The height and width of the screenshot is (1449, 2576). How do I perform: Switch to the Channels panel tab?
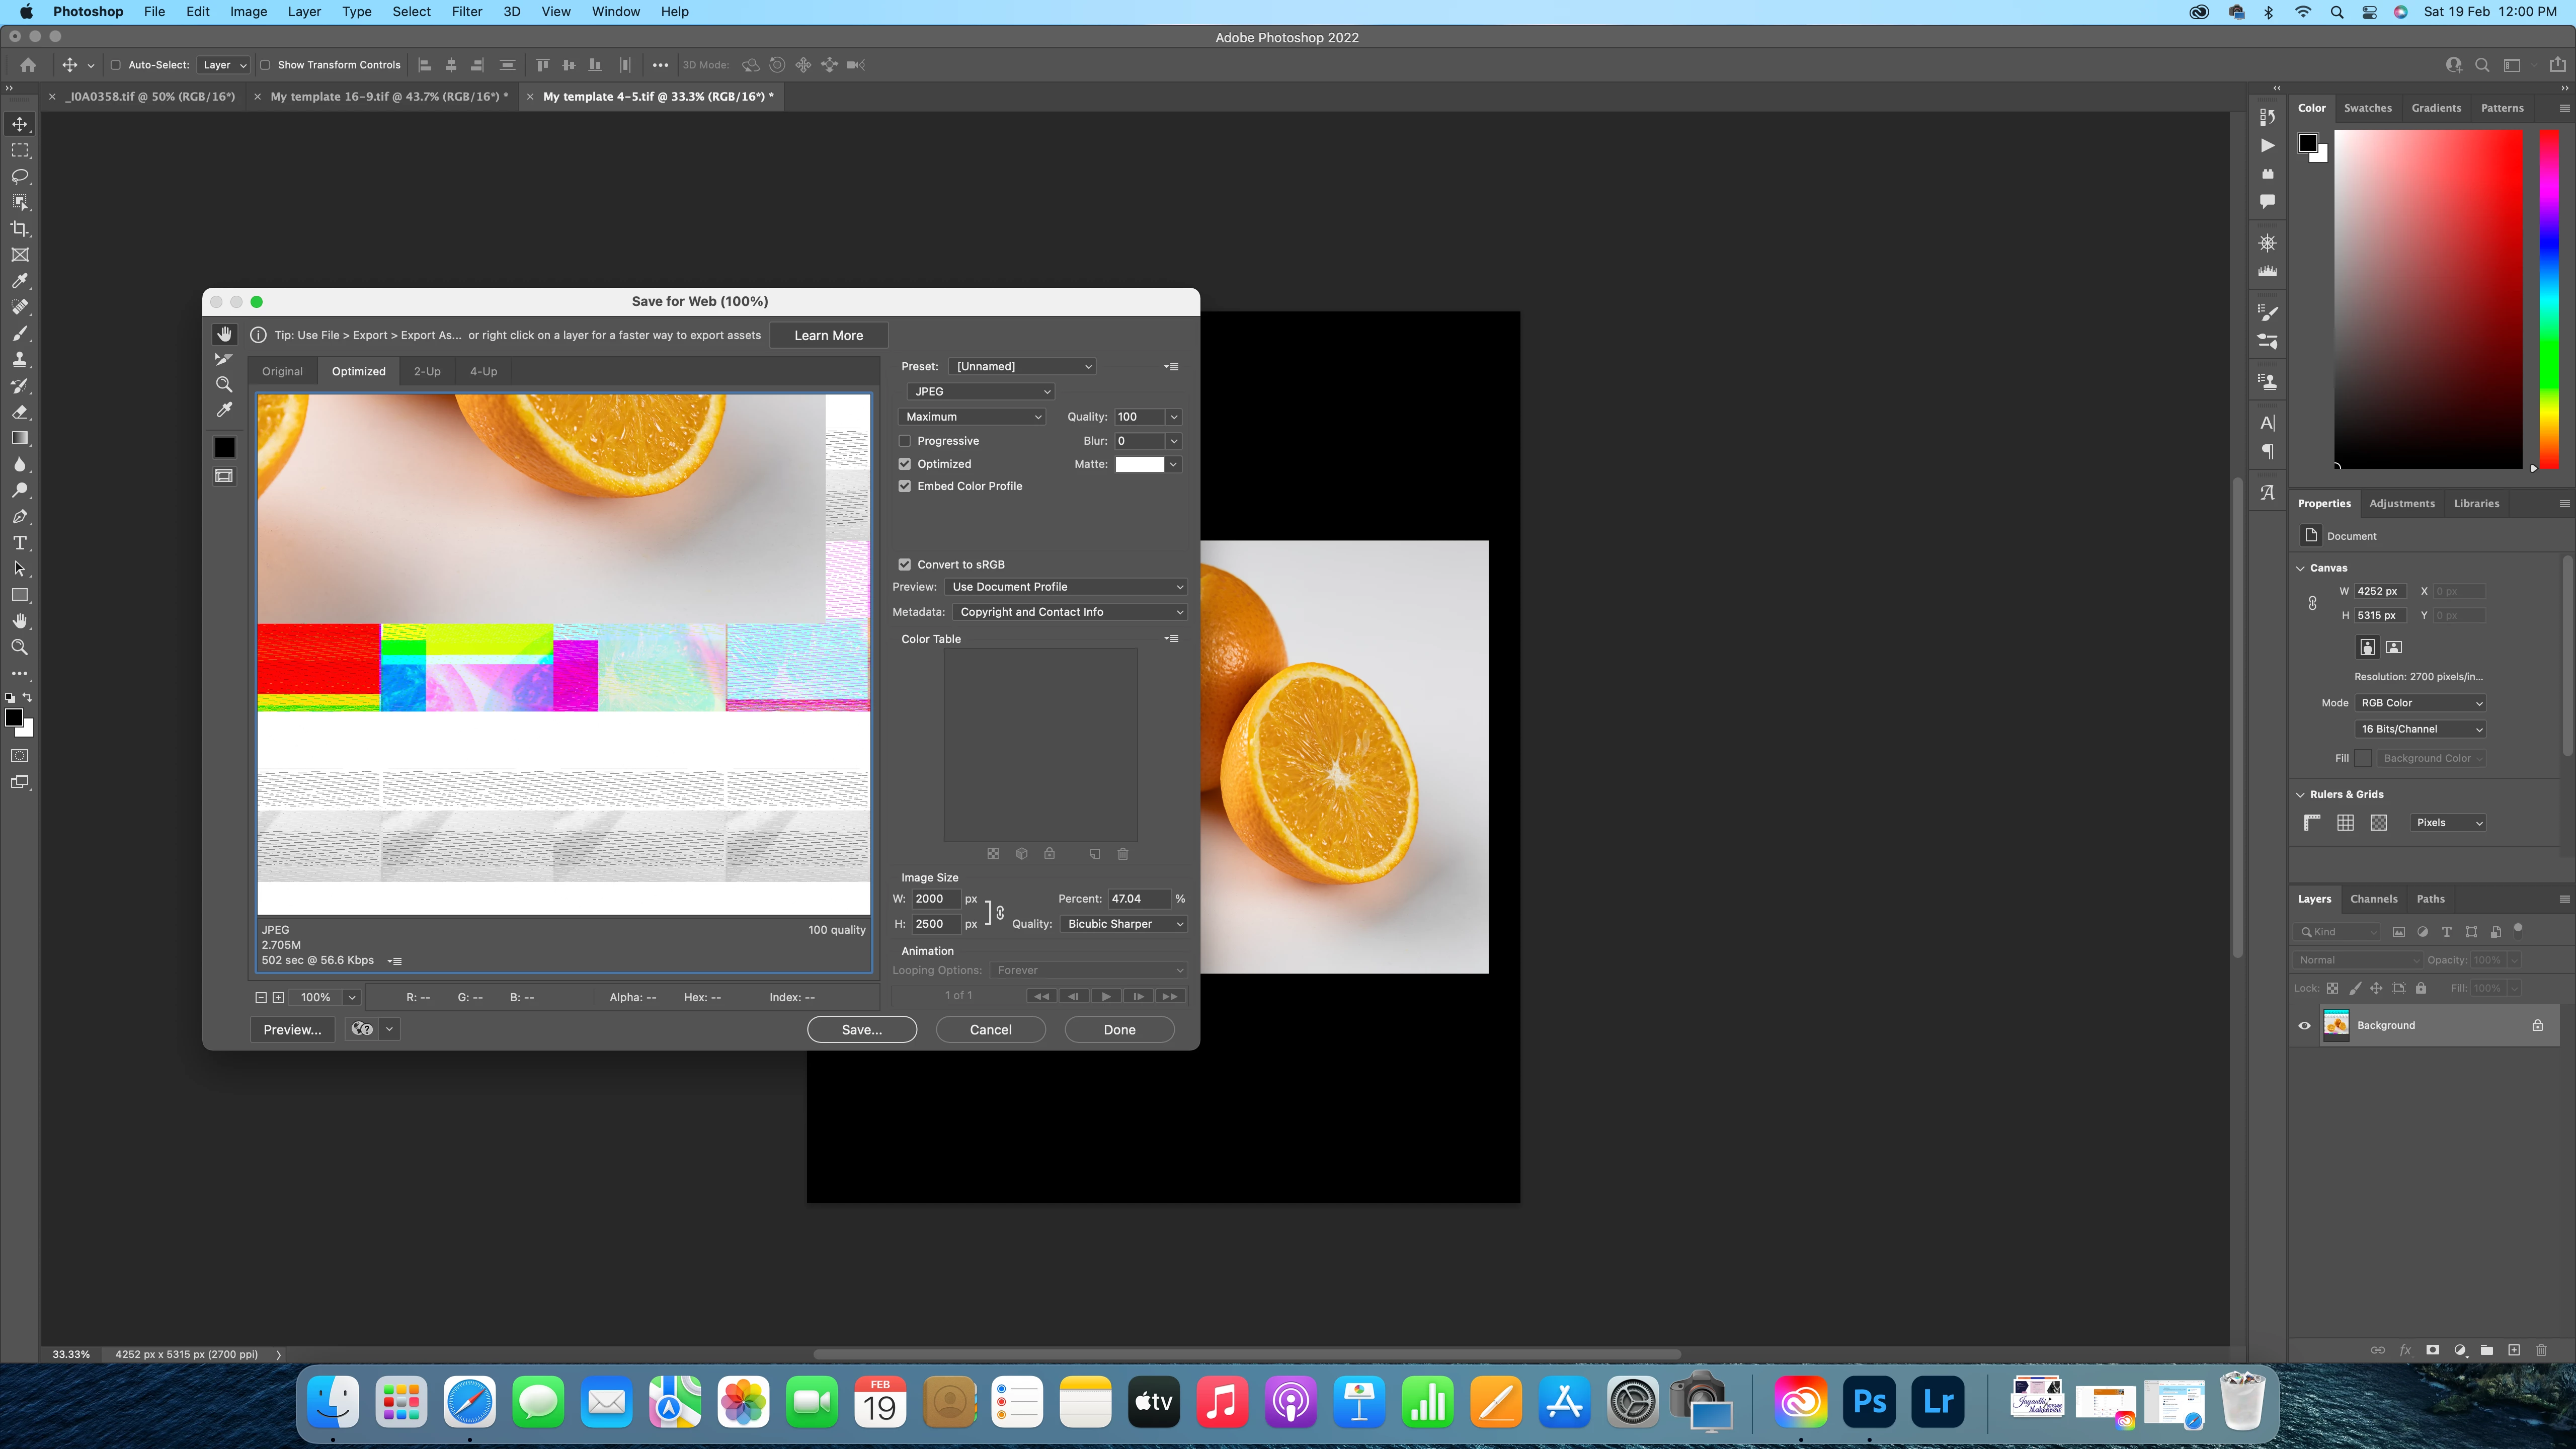coord(2374,899)
